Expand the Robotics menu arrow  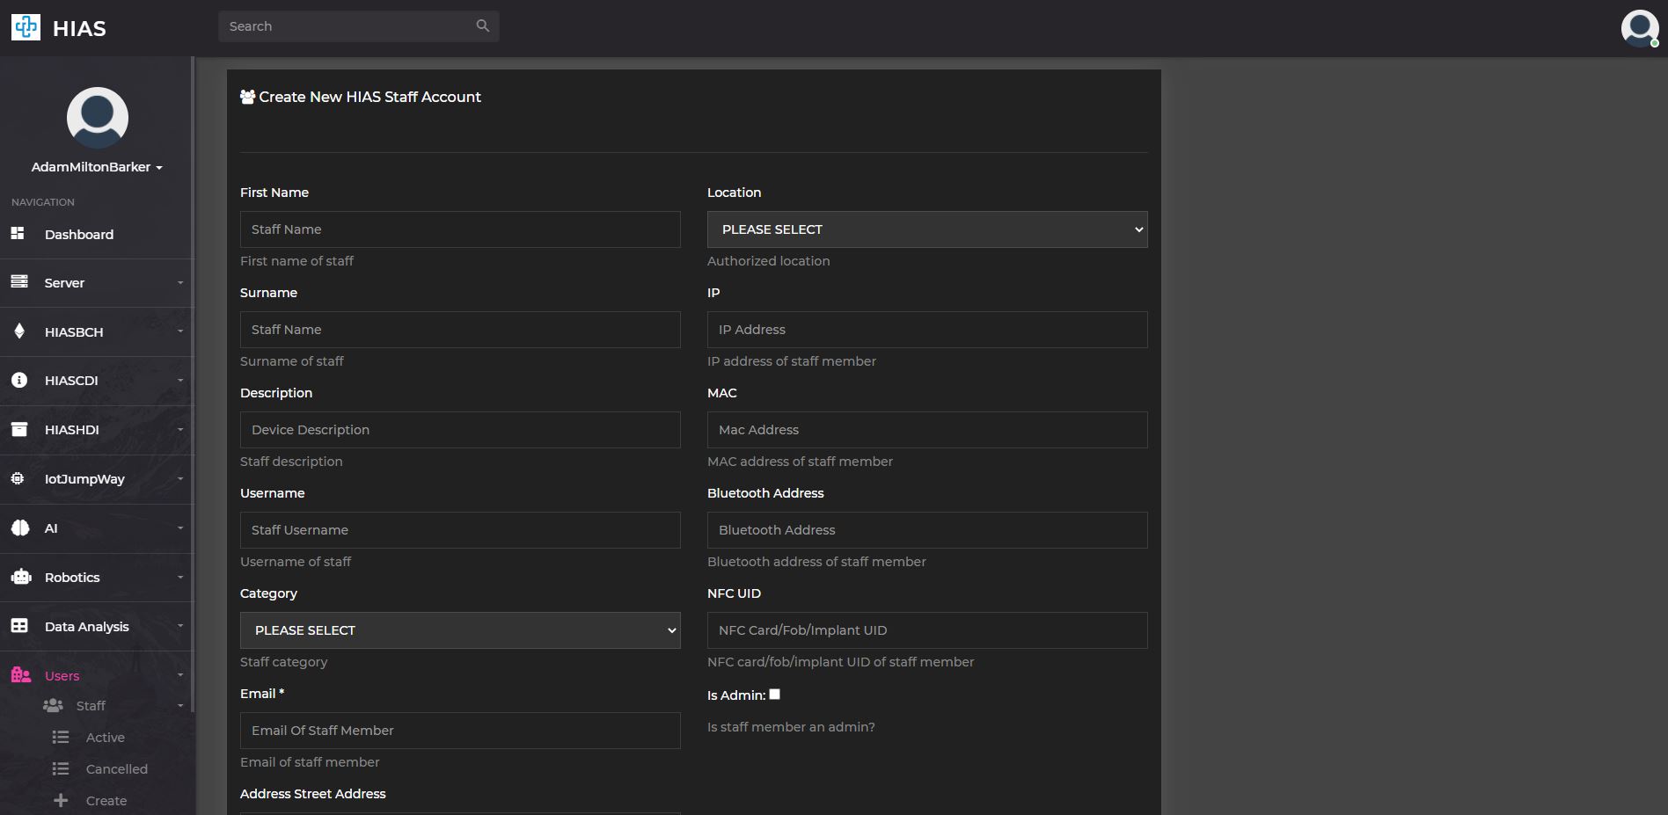(180, 578)
